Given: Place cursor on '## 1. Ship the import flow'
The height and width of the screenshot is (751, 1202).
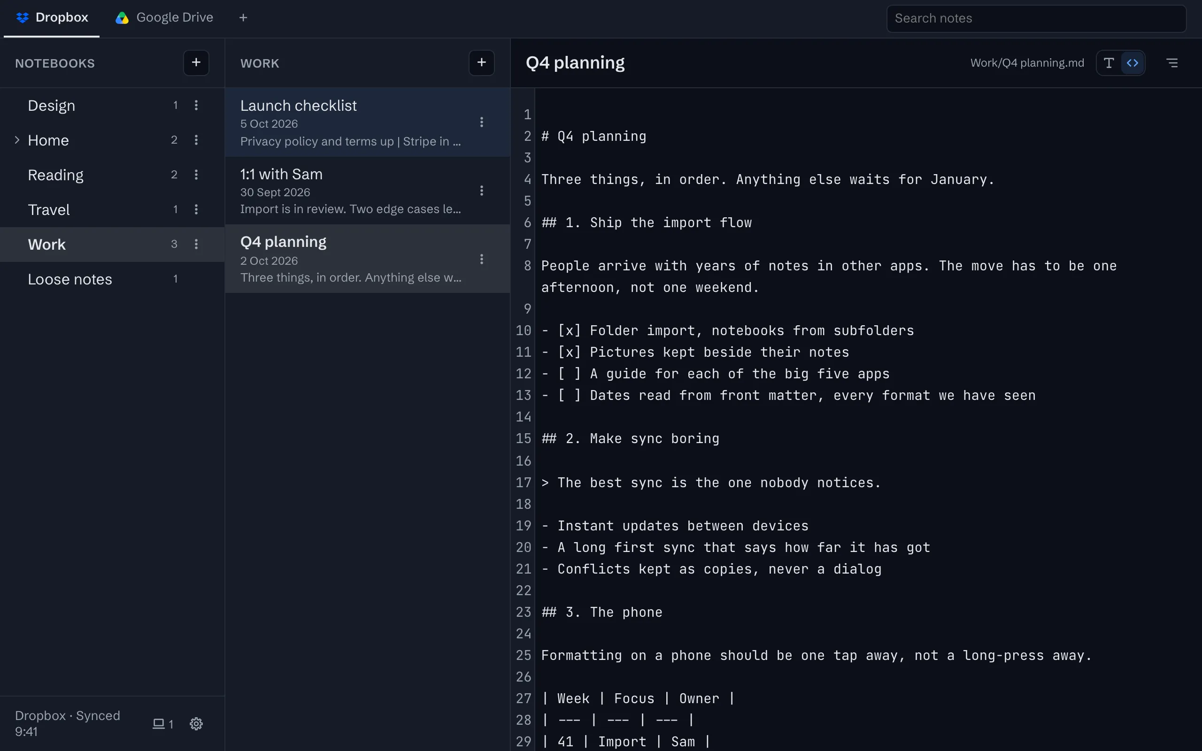Looking at the screenshot, I should (x=646, y=222).
